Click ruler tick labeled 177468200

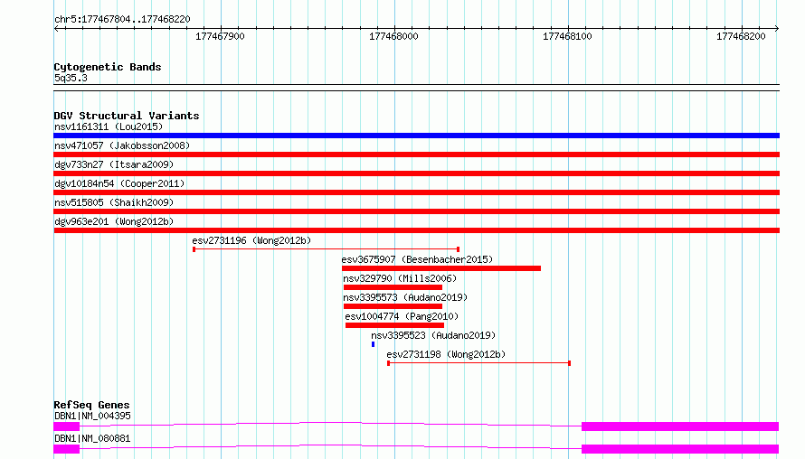741,36
